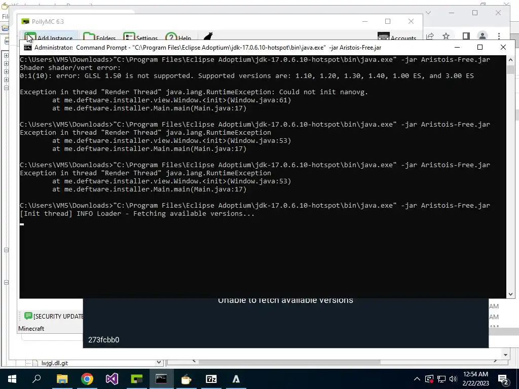Open the notification center with 2 alerts
519x389 pixels.
[x=503, y=379]
